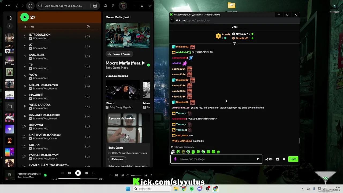Expand the chat leaderboard arrow
This screenshot has width=343, height=193.
pyautogui.click(x=234, y=43)
